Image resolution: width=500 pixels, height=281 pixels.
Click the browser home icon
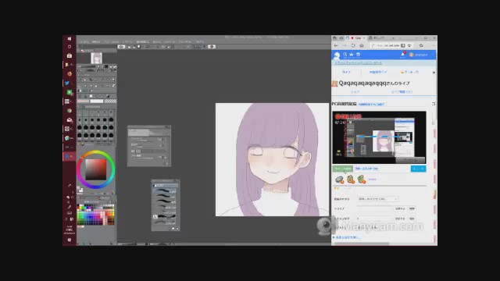[362, 45]
